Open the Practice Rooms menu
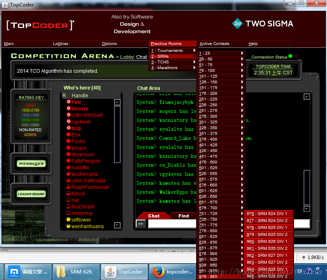 point(173,43)
